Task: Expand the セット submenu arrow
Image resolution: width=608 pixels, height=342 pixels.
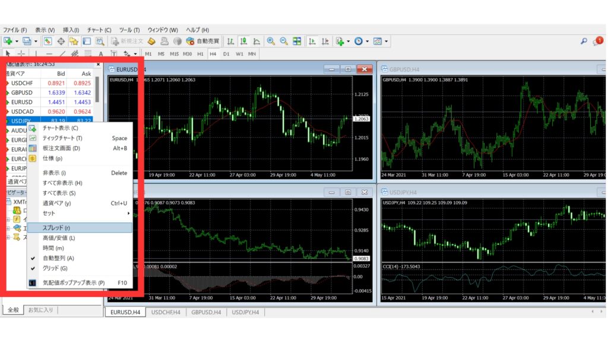Action: point(128,213)
